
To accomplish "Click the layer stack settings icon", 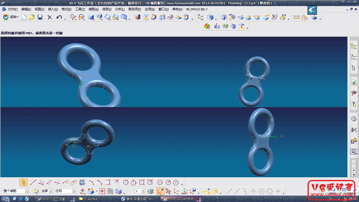I will tap(150, 191).
